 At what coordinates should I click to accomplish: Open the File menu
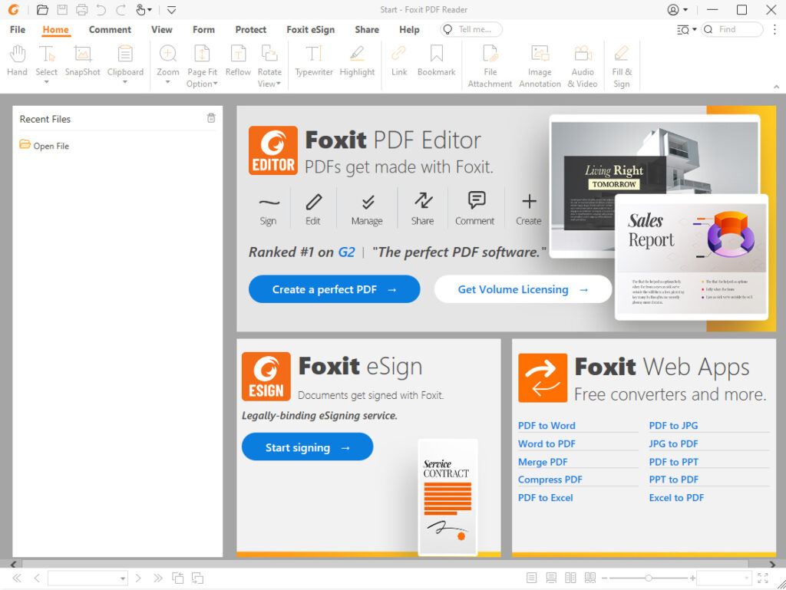(x=18, y=30)
